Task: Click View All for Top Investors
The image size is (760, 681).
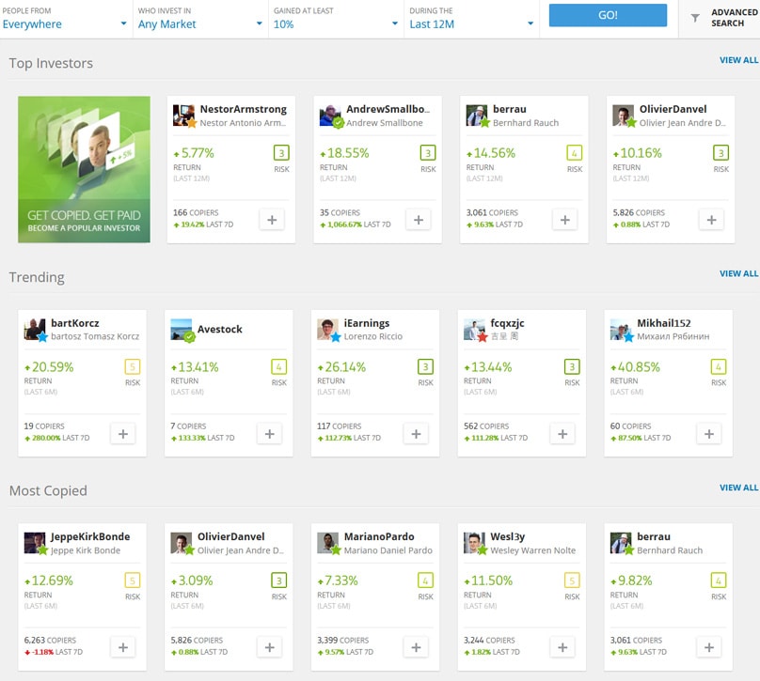Action: coord(738,60)
